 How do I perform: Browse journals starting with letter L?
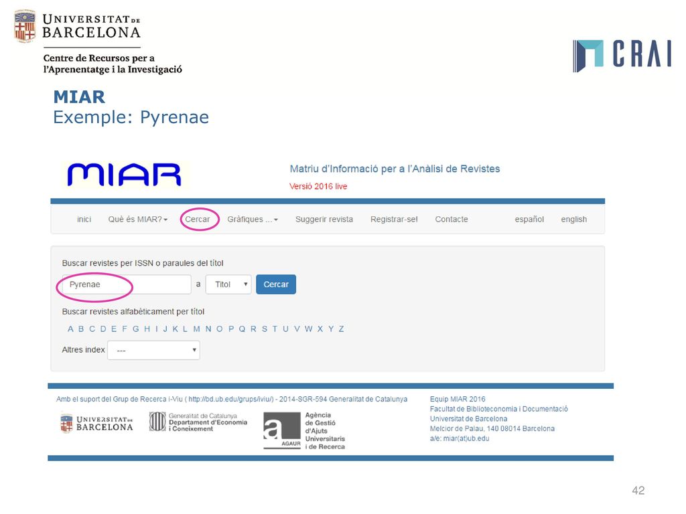(185, 329)
